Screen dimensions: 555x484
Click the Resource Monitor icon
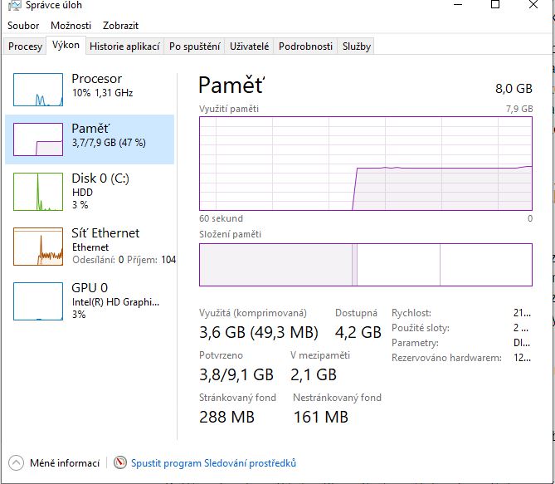120,463
